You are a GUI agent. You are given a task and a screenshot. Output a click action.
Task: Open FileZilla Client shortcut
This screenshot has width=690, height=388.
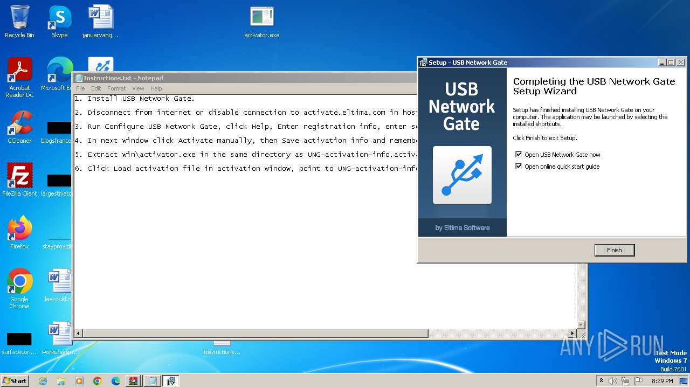[x=19, y=180]
